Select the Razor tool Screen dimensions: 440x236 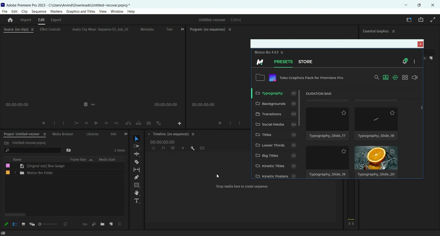pyautogui.click(x=137, y=162)
